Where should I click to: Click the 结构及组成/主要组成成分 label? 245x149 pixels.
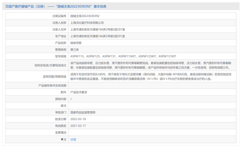(x=50, y=65)
